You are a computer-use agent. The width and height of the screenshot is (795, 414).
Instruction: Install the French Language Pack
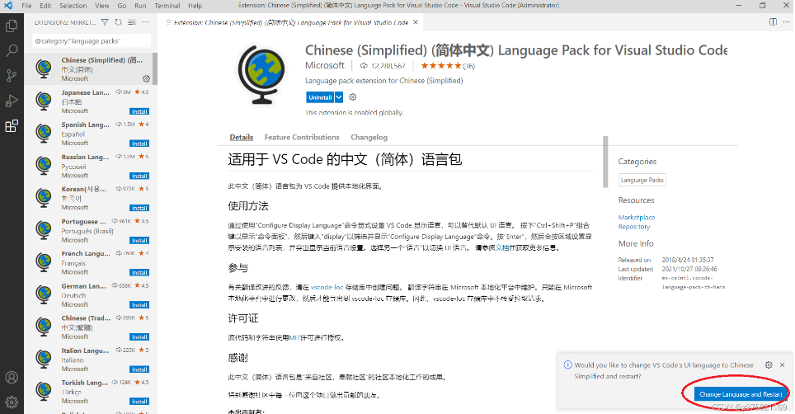(139, 272)
